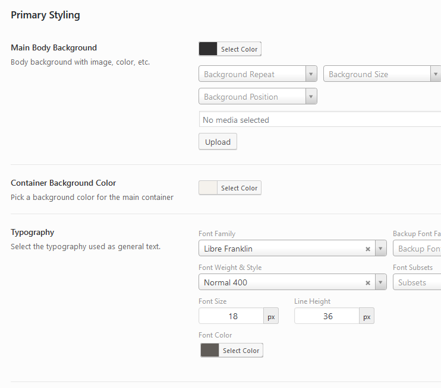Image resolution: width=441 pixels, height=388 pixels.
Task: Expand the Background Position dropdown
Action: [x=311, y=97]
